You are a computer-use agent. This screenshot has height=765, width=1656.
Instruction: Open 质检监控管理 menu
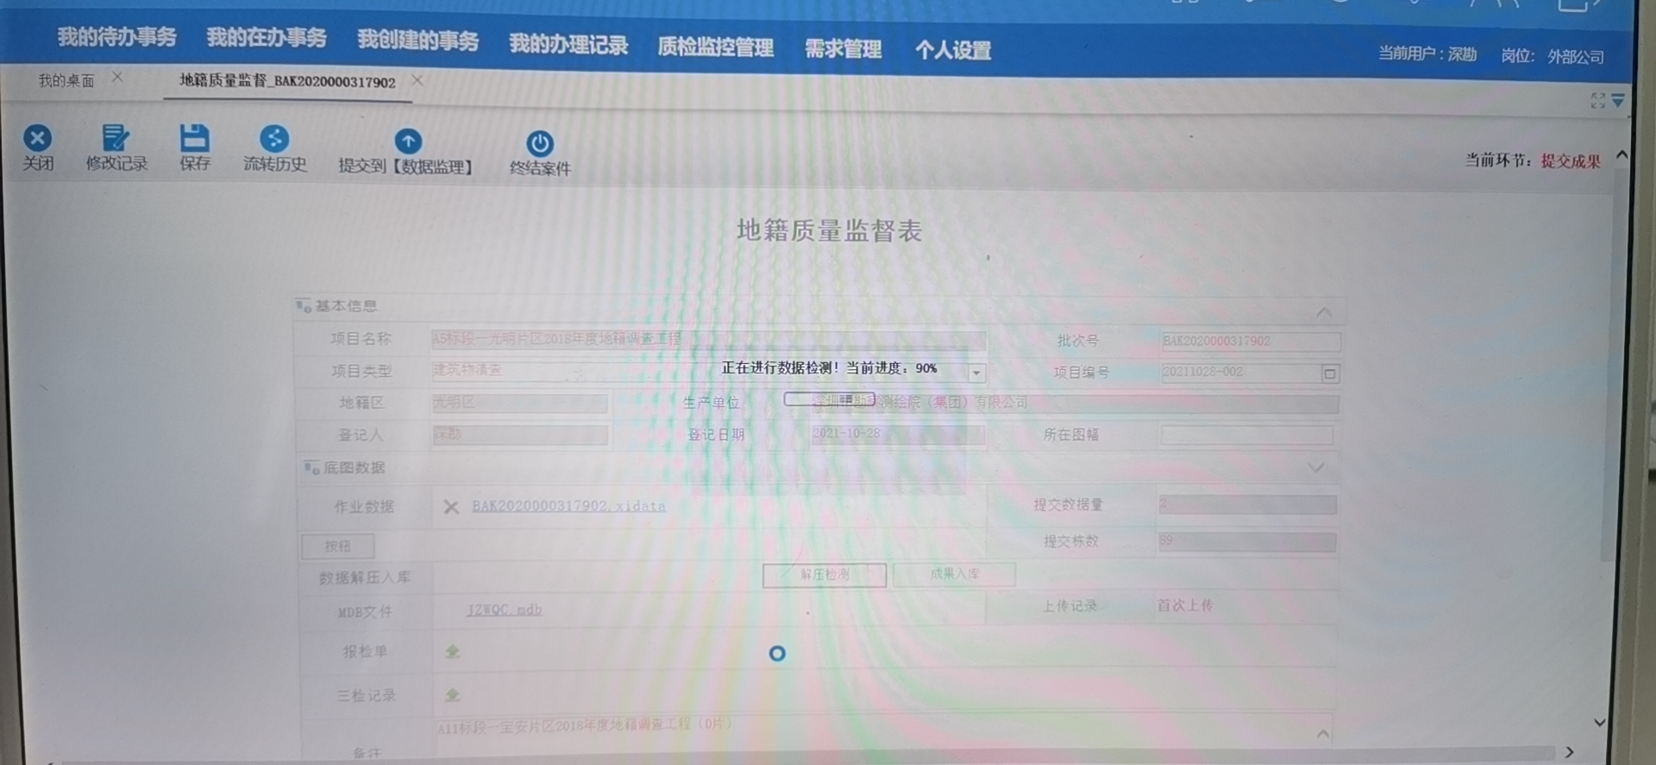click(x=716, y=47)
